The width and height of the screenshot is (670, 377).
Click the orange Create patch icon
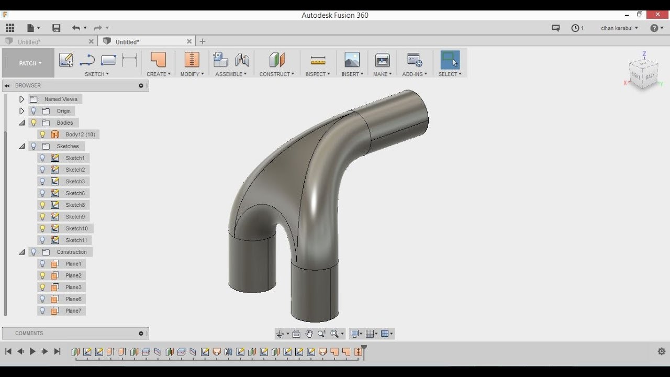(x=158, y=60)
